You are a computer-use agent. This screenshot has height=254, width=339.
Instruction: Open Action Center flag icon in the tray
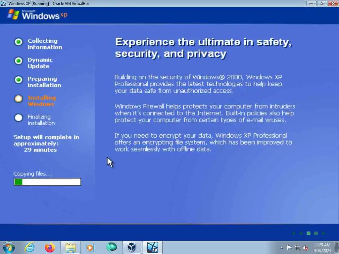pos(289,247)
